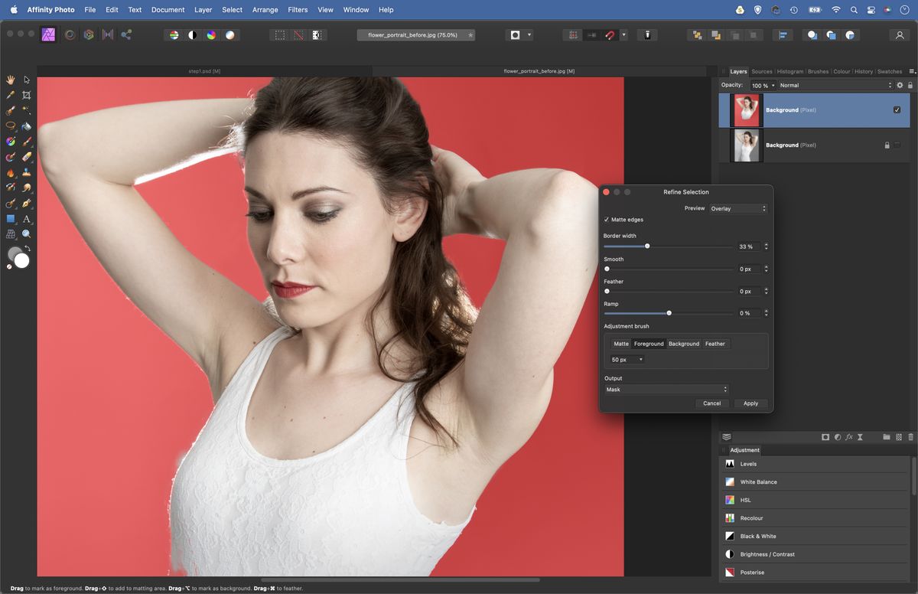Select Matte adjustment brush mode
The width and height of the screenshot is (918, 594).
tap(621, 344)
